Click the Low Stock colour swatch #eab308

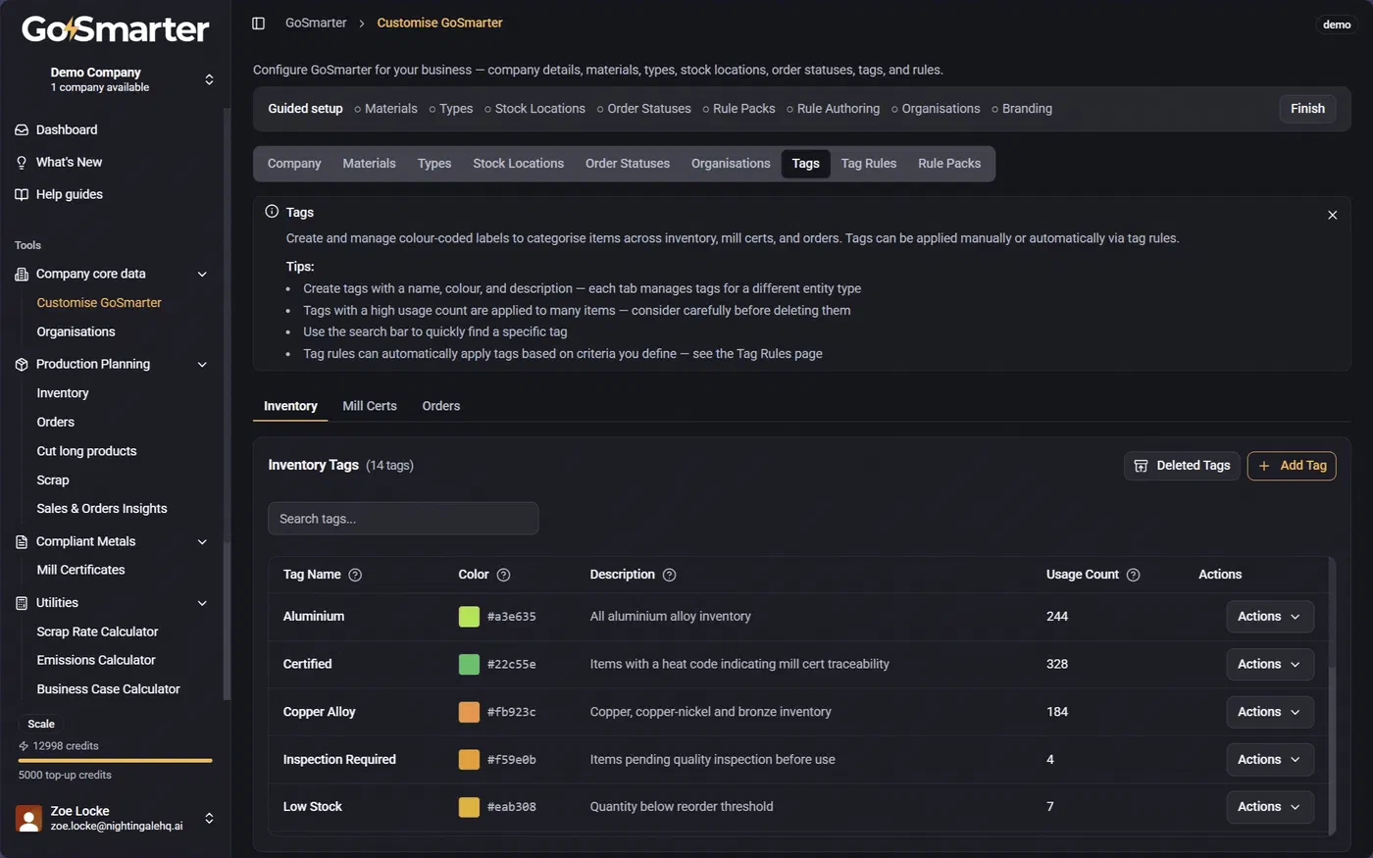coord(469,807)
